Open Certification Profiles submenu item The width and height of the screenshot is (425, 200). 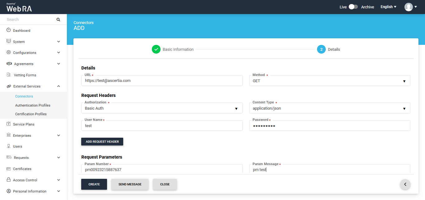point(31,114)
